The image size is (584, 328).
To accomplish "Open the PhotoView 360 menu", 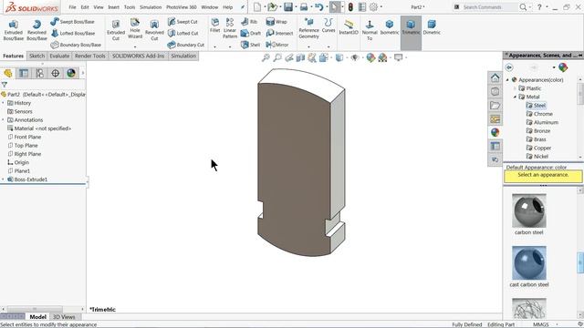I will pyautogui.click(x=182, y=7).
